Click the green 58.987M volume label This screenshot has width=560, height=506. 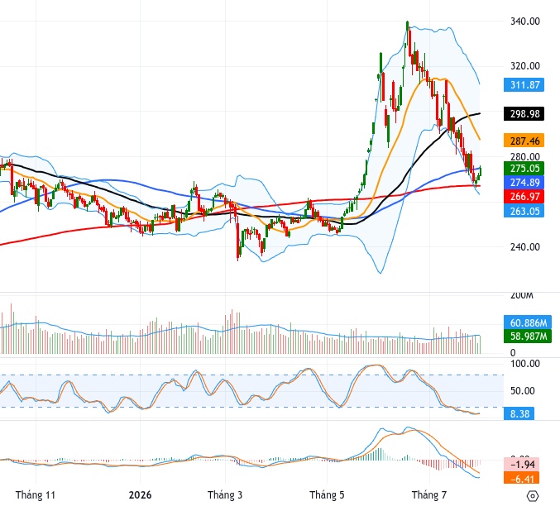528,337
